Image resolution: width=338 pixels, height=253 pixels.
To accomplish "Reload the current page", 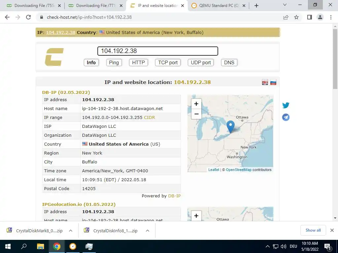I will [x=28, y=17].
